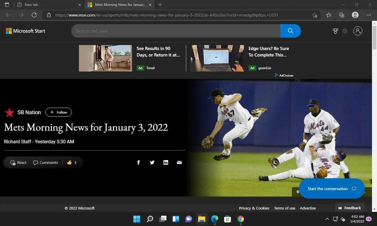Open File Explorer from the taskbar
Screen dimensions: 377x226
pos(202,219)
